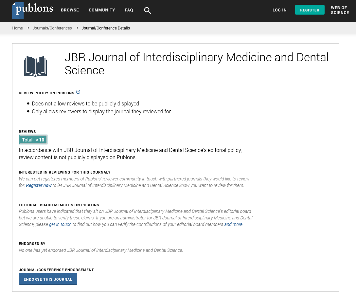The width and height of the screenshot is (356, 298).
Task: Open the Community menu
Action: point(102,10)
